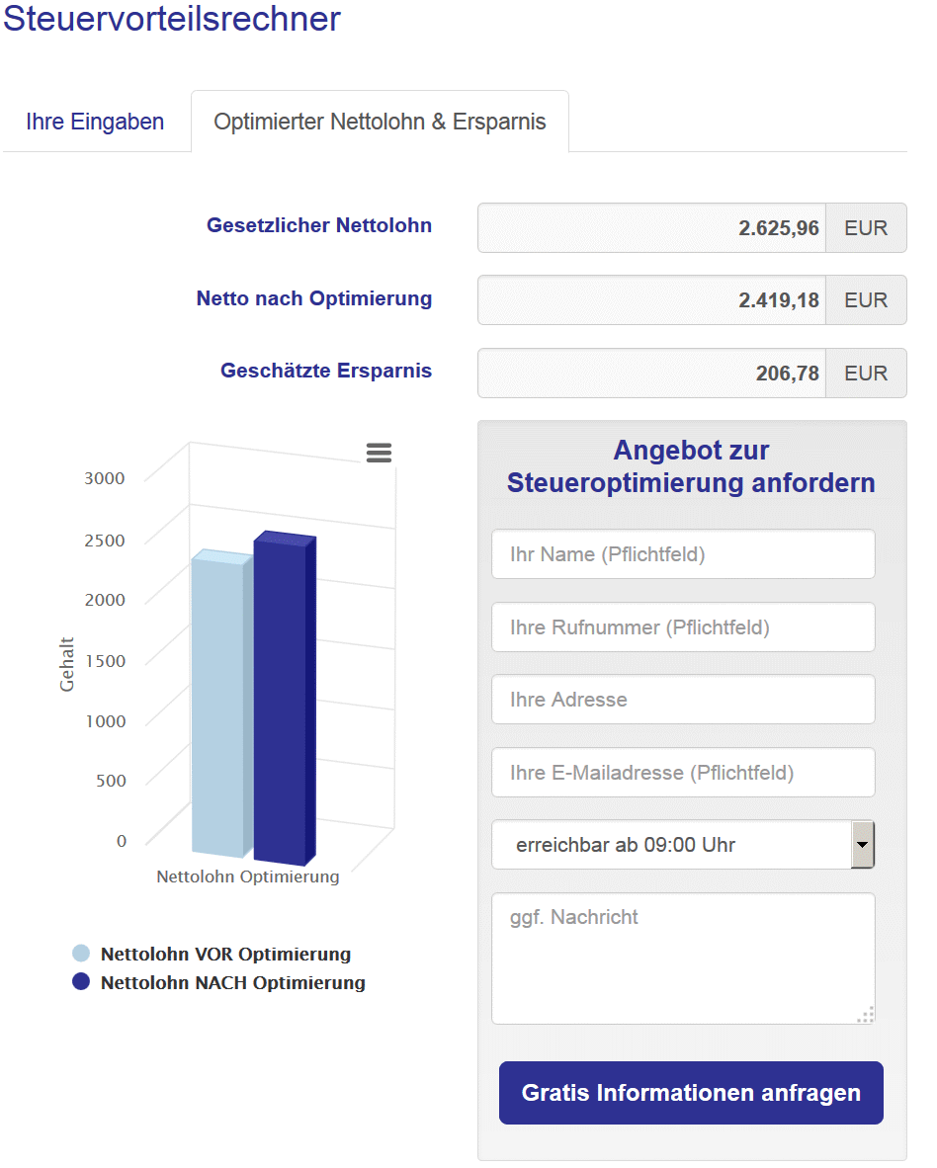The image size is (937, 1168).
Task: Click the dark blue legend color dot
Action: 81,982
